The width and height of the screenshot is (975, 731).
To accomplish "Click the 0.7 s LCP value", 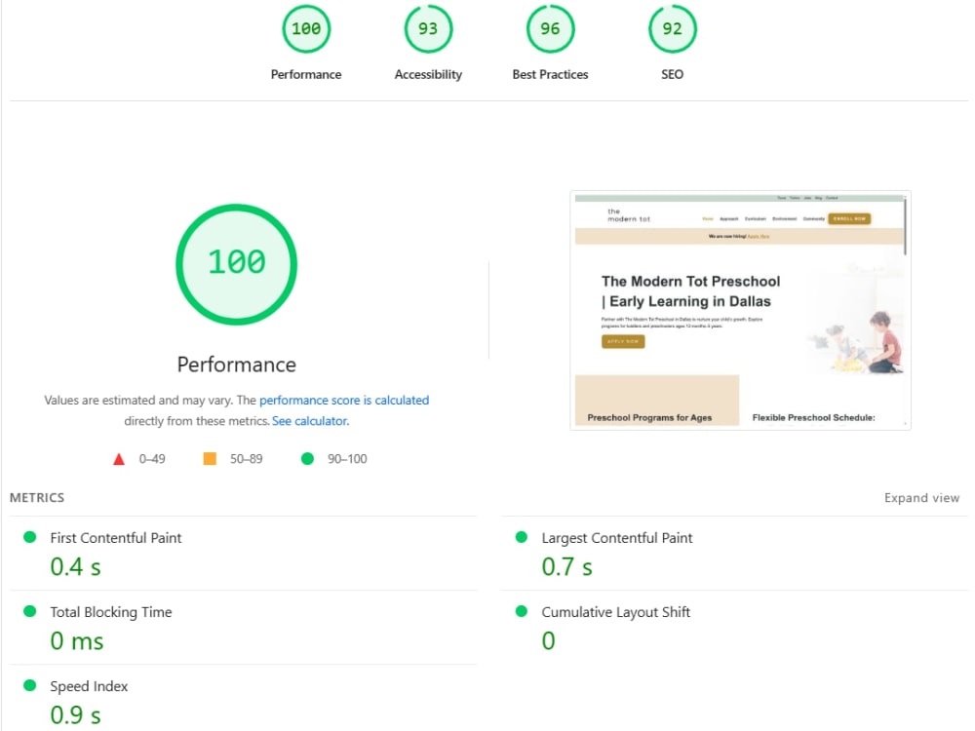I will click(x=566, y=567).
